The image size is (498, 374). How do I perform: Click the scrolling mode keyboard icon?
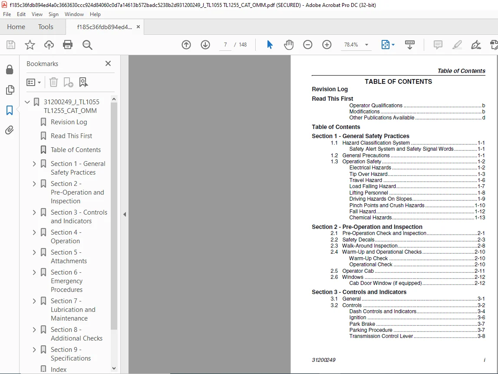pos(410,45)
